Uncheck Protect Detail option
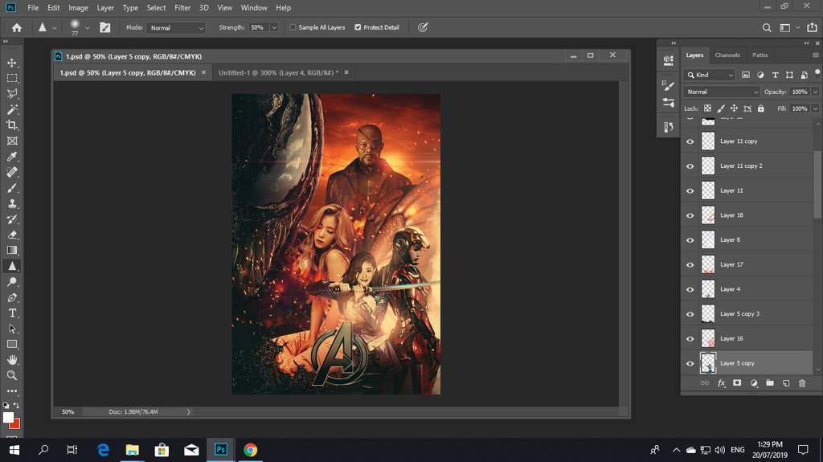Screen dimensions: 823x462 [x=358, y=27]
